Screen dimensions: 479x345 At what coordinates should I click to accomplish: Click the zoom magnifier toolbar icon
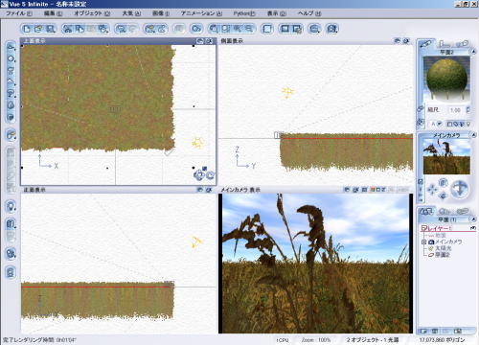tap(121, 29)
